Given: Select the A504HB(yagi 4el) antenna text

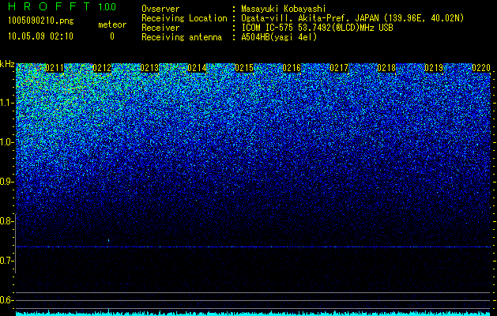Looking at the screenshot, I should (279, 37).
